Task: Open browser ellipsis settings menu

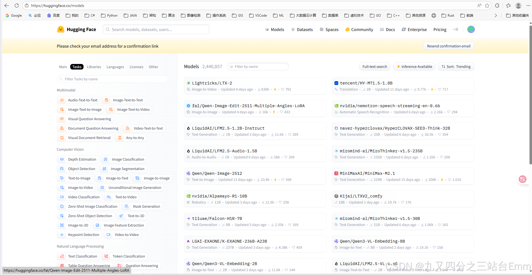Action: [528, 6]
